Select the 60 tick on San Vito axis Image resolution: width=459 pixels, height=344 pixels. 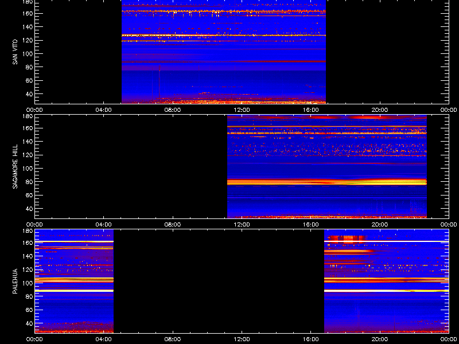[29, 81]
